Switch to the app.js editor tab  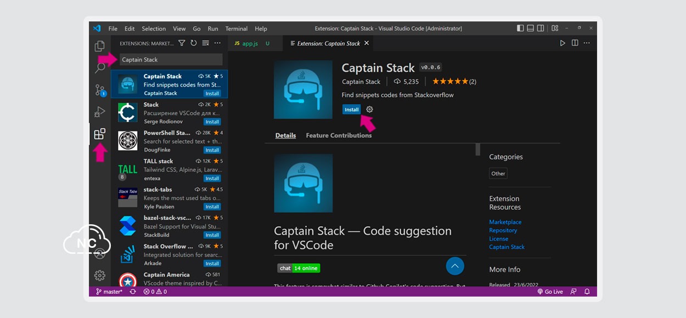pos(255,43)
